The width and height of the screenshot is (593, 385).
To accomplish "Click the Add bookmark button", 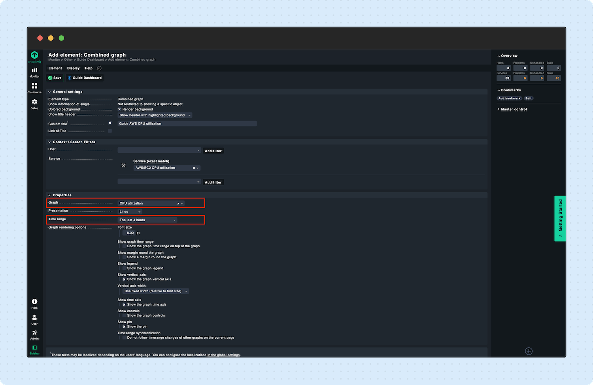I will pos(509,98).
